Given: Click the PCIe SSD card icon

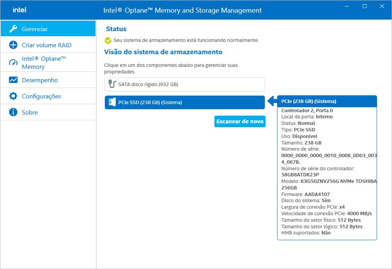Looking at the screenshot, I should click(x=112, y=102).
